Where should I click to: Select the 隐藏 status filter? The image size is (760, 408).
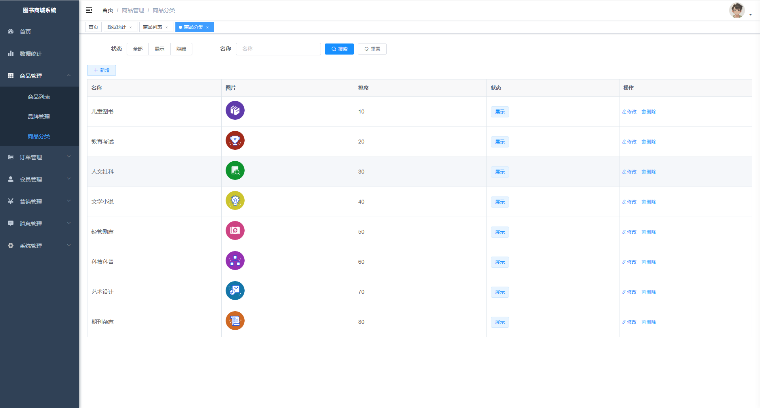(181, 49)
